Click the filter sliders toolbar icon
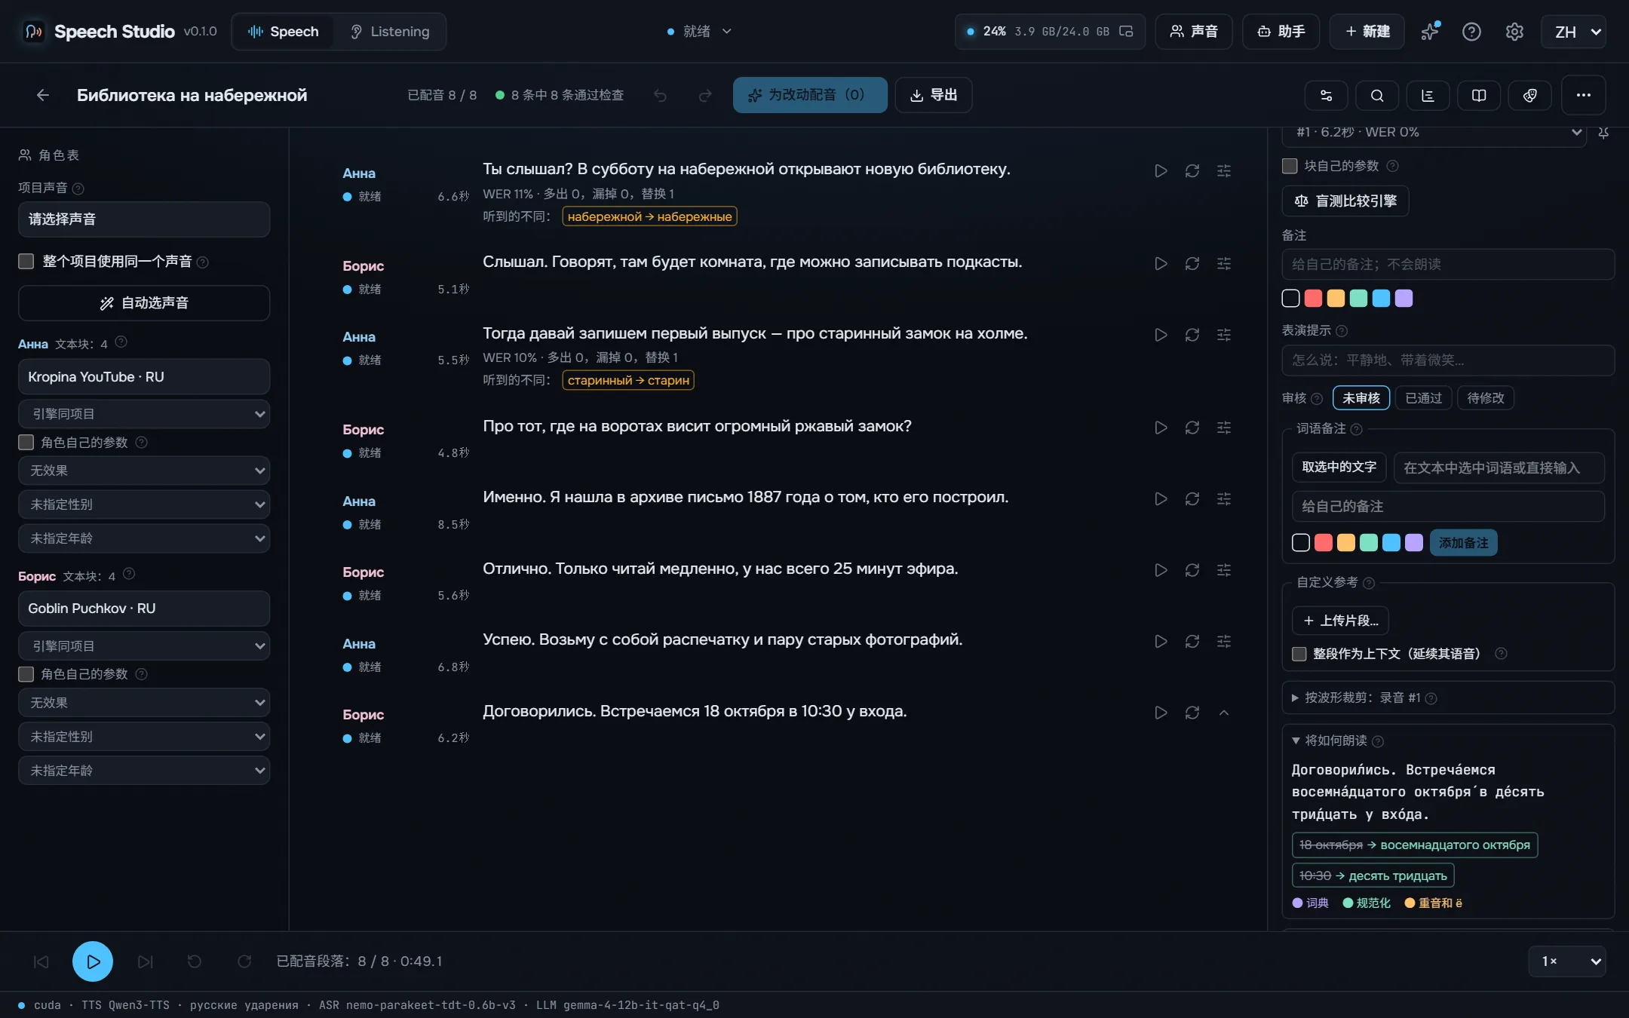 pos(1326,95)
